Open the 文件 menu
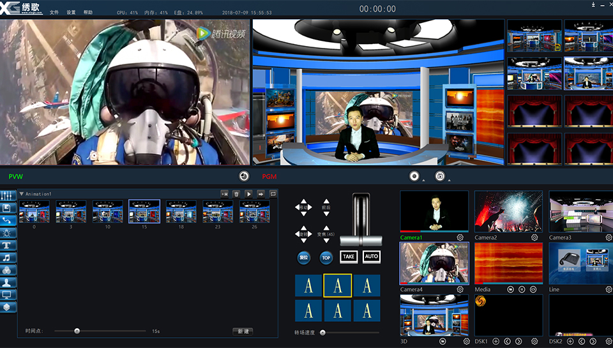The height and width of the screenshot is (348, 613). coord(54,12)
